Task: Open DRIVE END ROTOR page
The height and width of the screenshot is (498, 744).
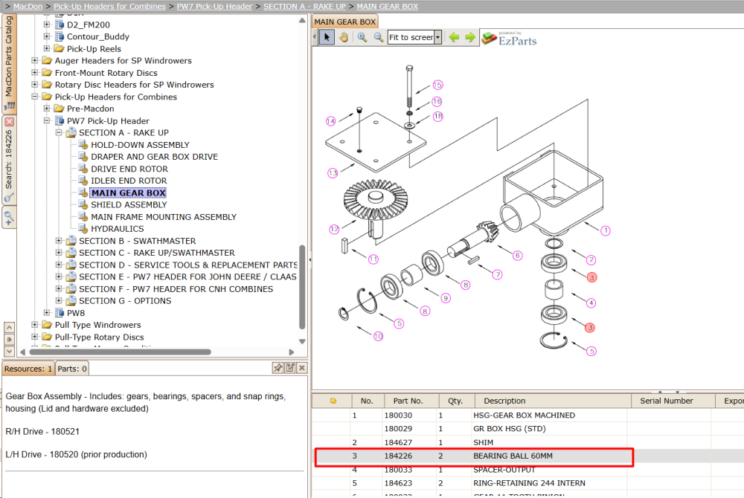Action: (129, 169)
